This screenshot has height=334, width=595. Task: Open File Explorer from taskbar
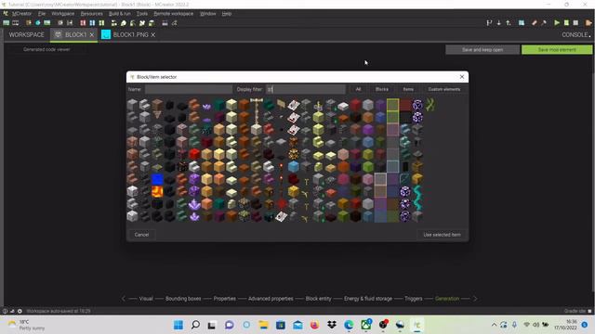(263, 325)
